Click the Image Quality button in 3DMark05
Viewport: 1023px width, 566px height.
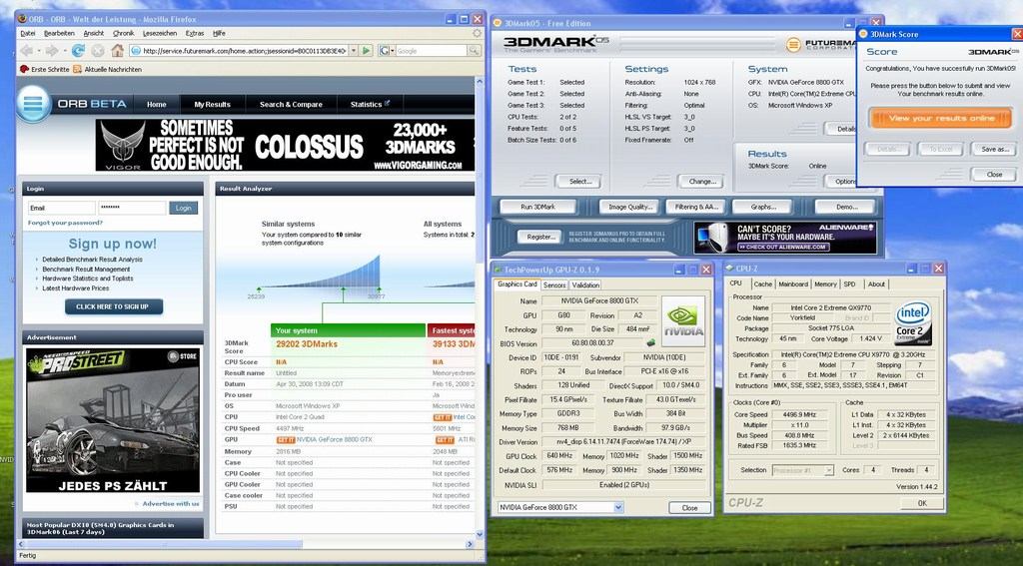click(x=629, y=207)
